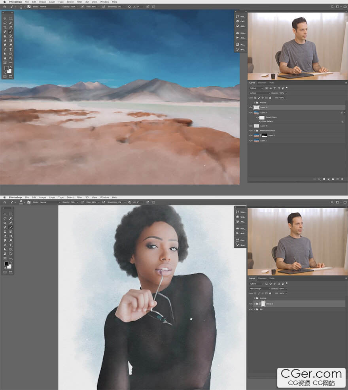Select the Pen tool in bottom window
The image size is (348, 390).
point(5,245)
